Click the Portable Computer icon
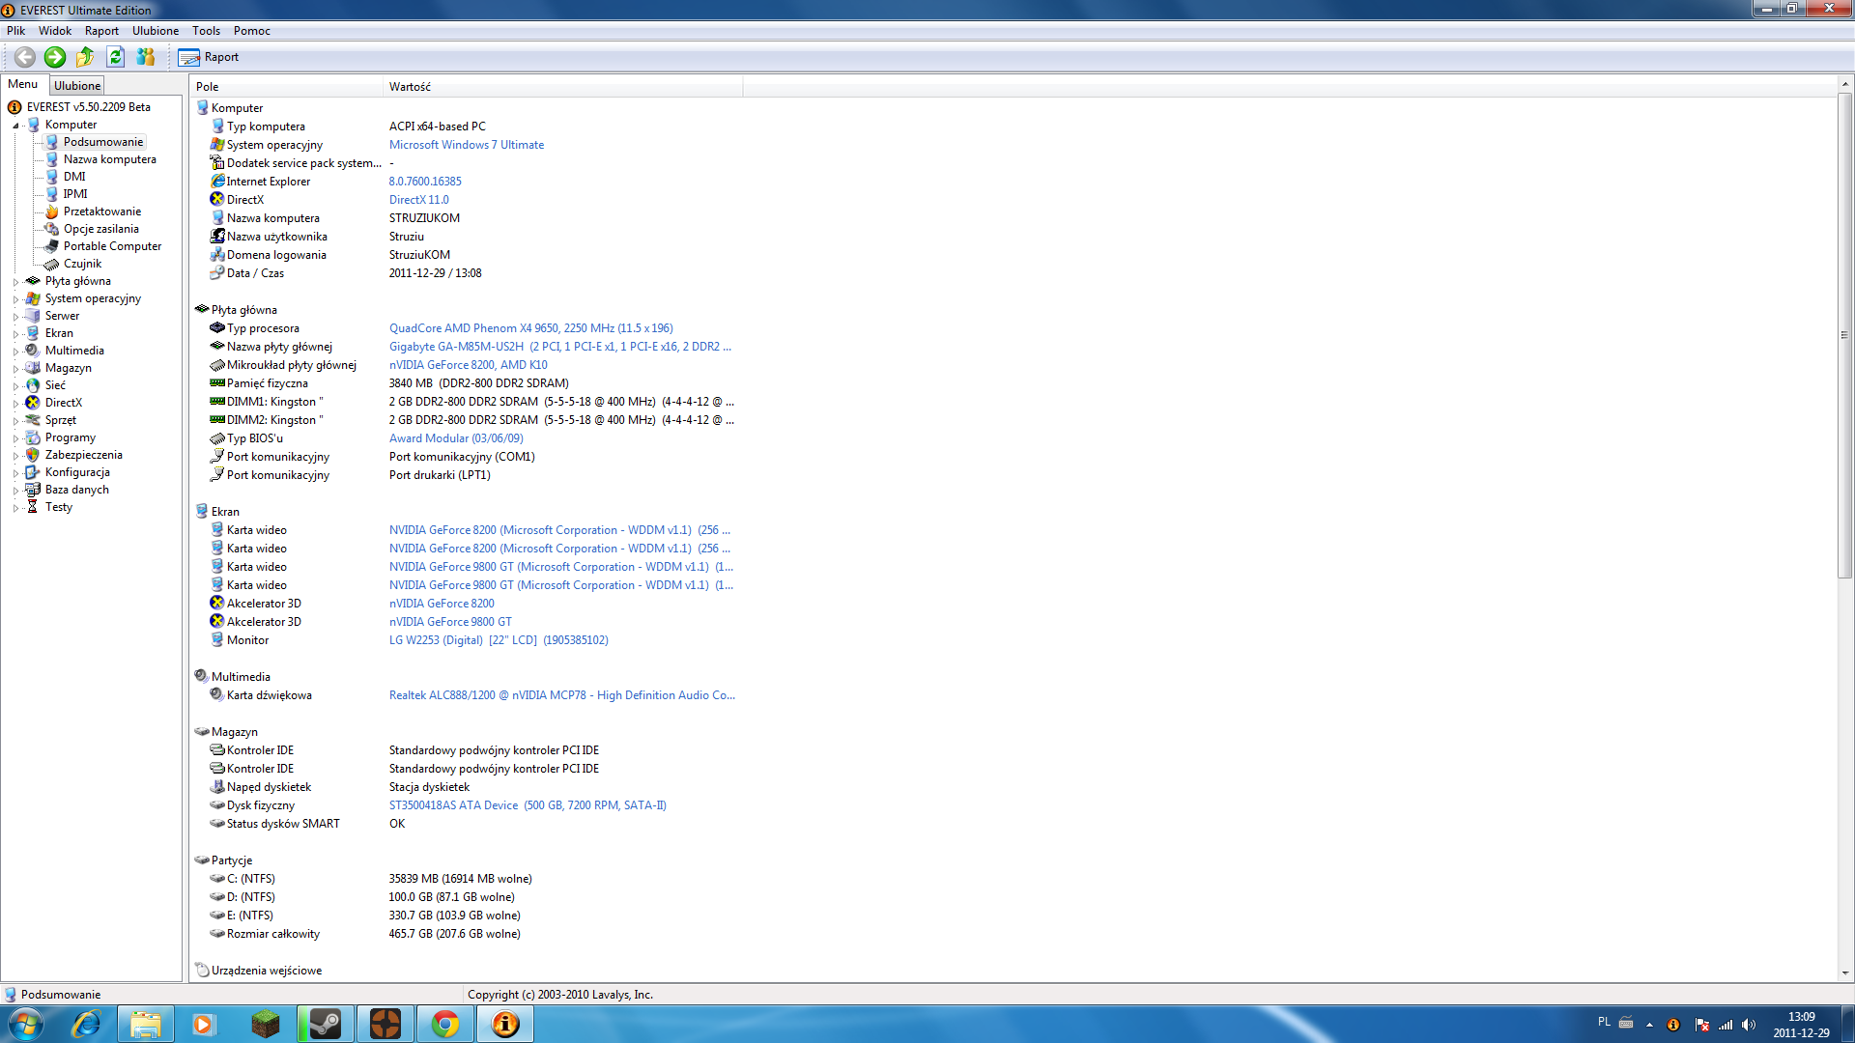The height and width of the screenshot is (1043, 1855). click(52, 246)
